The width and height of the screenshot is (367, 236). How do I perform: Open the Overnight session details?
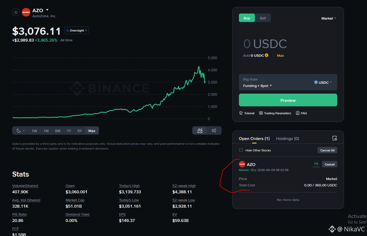[x=77, y=30]
